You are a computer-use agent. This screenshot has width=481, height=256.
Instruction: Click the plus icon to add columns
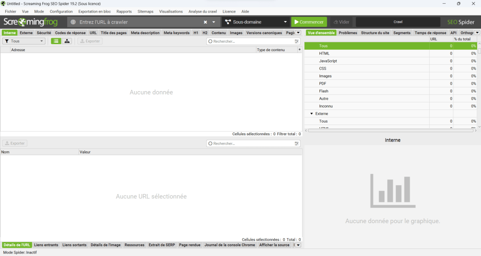(x=299, y=49)
